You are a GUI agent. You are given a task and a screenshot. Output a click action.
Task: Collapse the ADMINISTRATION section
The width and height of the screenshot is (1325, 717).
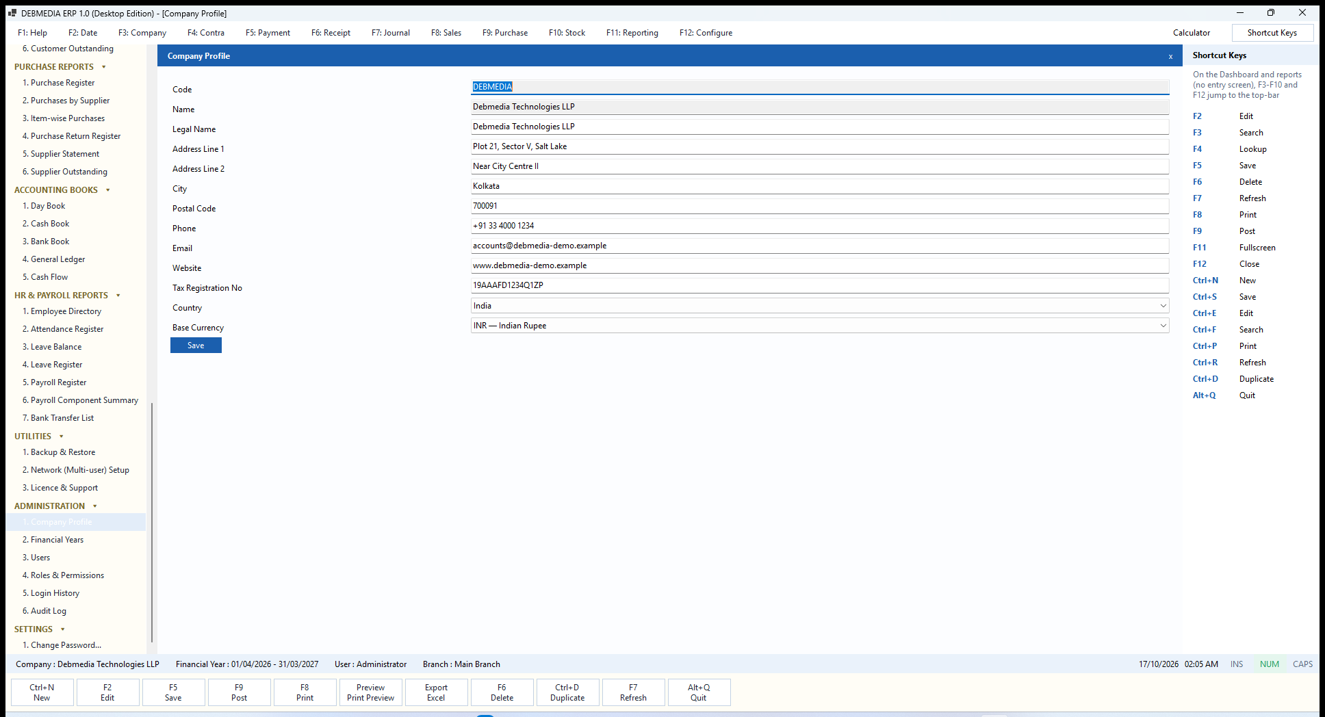(x=94, y=506)
